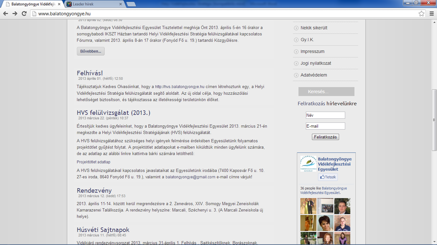Image resolution: width=437 pixels, height=245 pixels.
Task: Click the Bővebben... button
Action: pyautogui.click(x=91, y=51)
